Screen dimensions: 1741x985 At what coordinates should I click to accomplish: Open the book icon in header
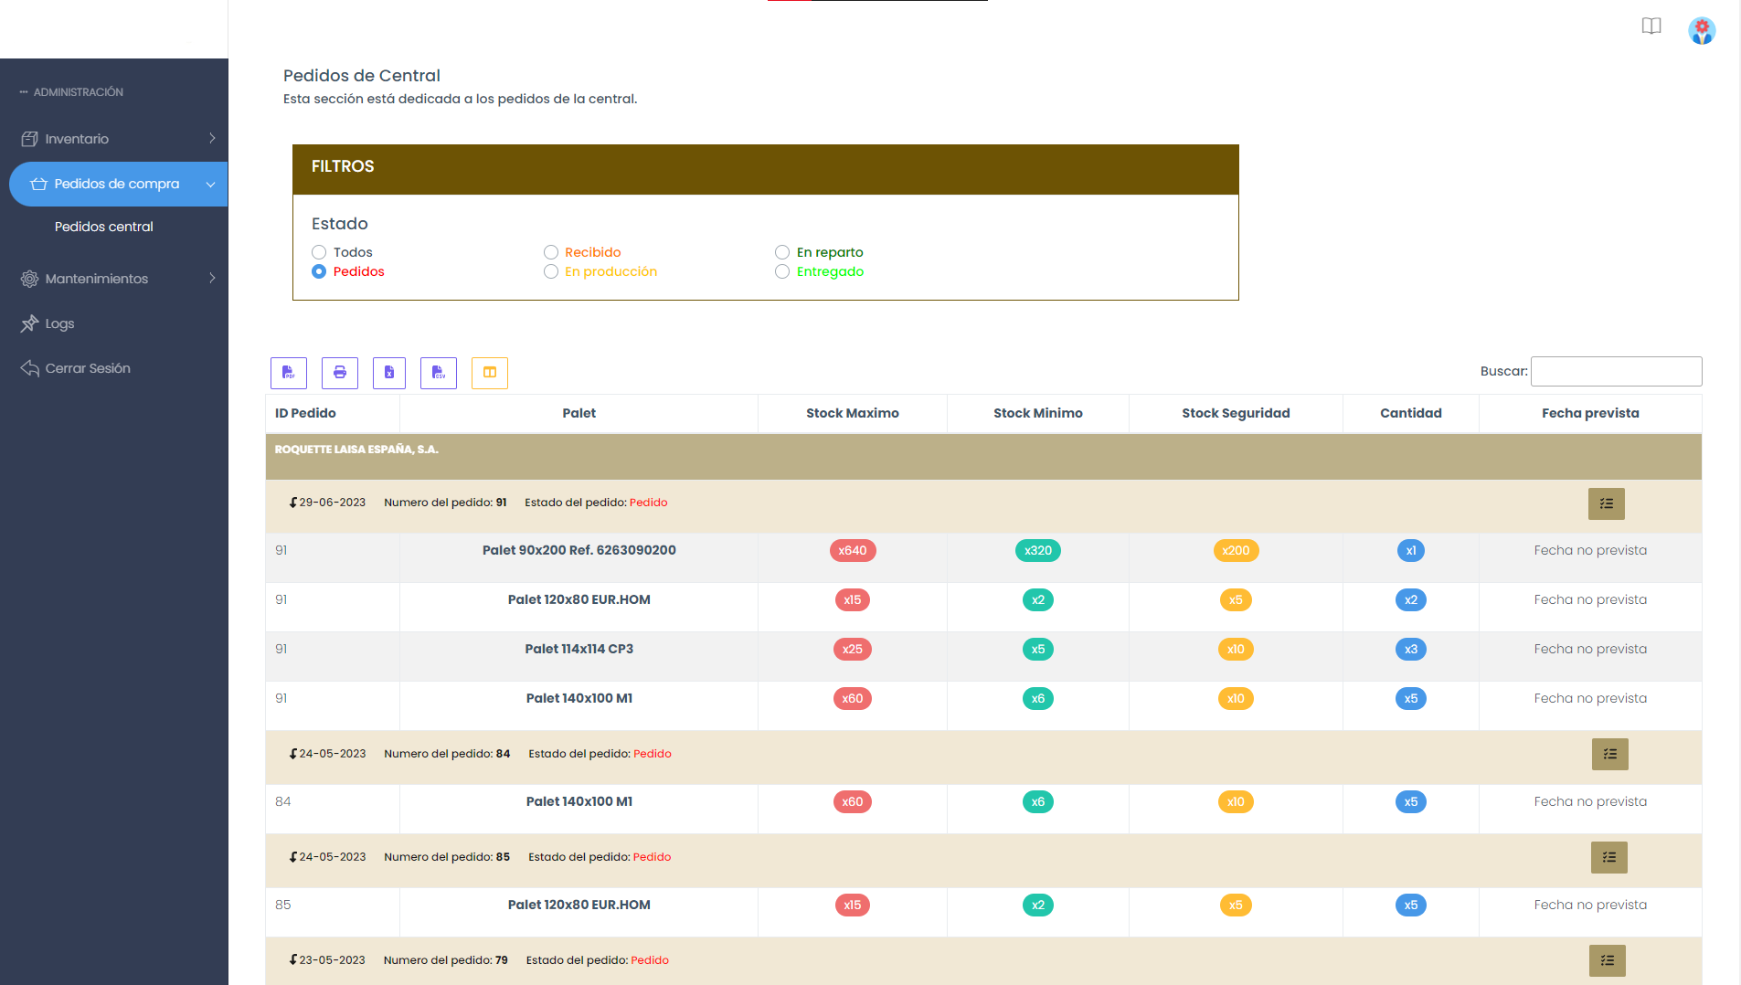click(1651, 26)
